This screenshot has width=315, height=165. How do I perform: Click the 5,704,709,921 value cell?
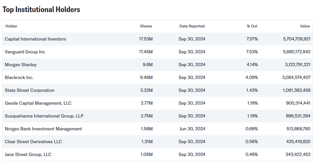[x=297, y=39]
